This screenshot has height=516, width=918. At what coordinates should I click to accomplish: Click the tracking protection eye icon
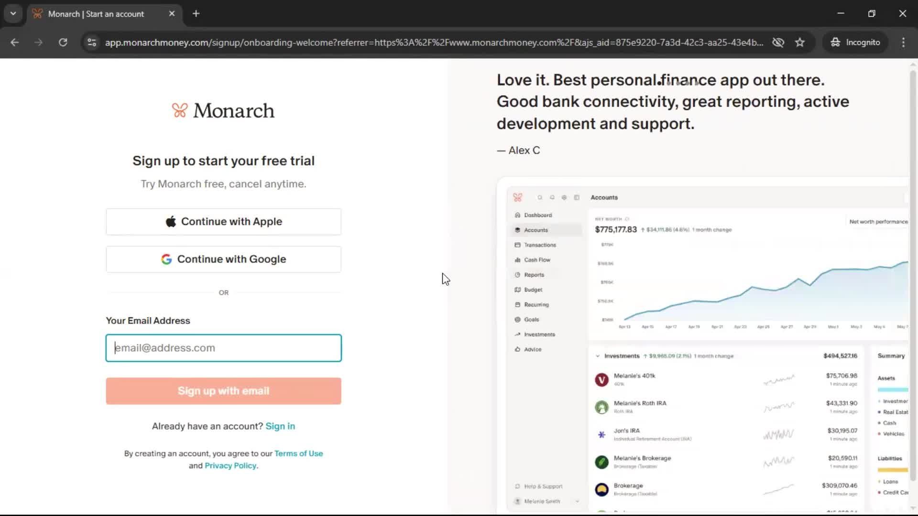tap(778, 43)
